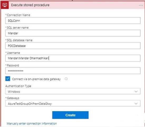Screen dimensions: 145x127
Task: Click the Password field label
Action: click(13, 65)
